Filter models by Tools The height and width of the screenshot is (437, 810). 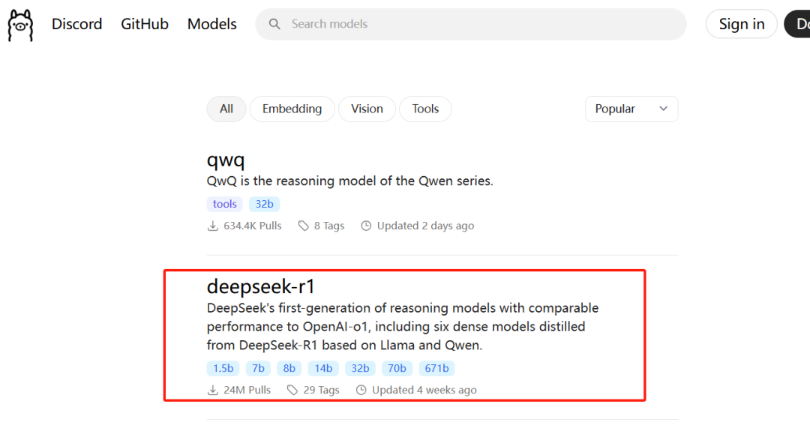tap(425, 109)
